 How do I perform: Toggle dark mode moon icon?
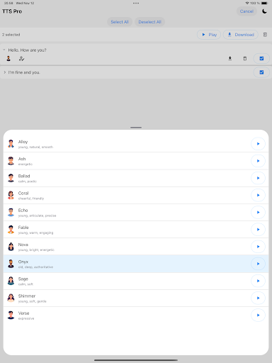264,11
